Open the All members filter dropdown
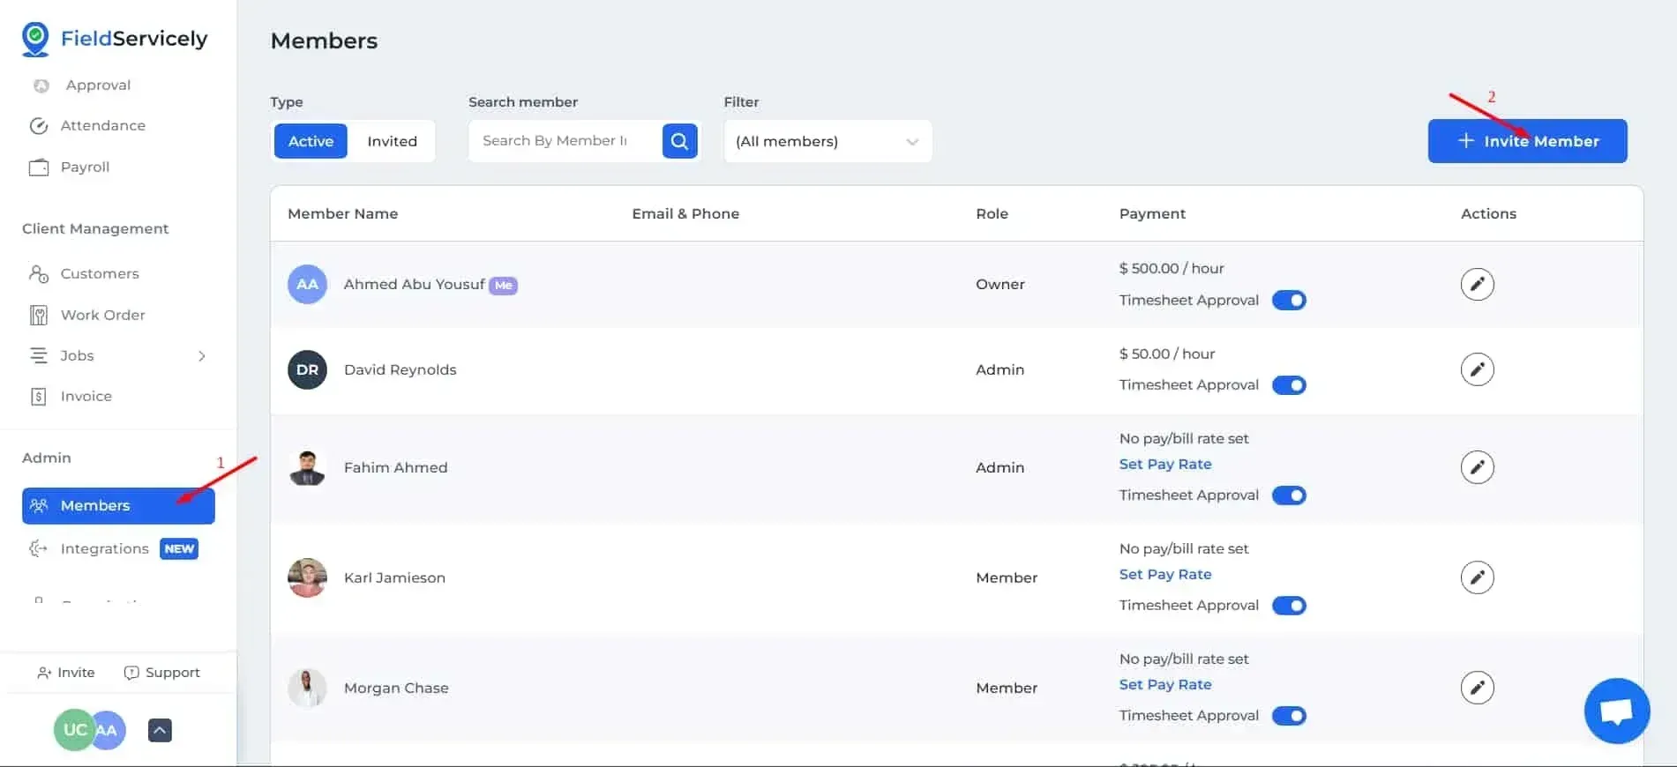 (x=827, y=141)
